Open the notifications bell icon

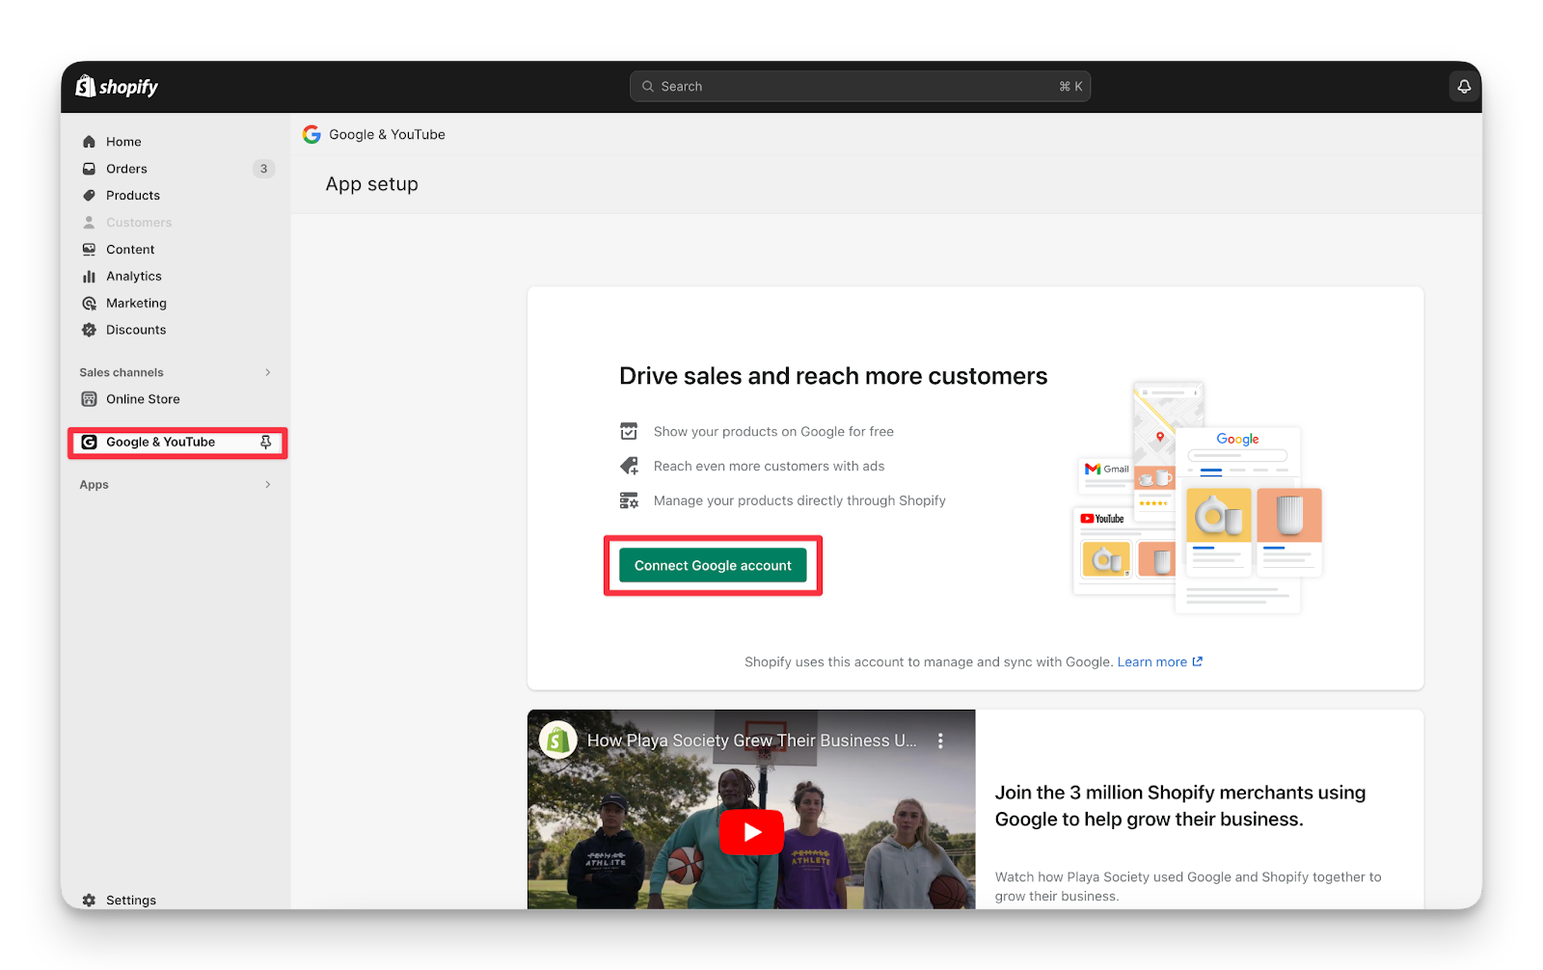1464,87
